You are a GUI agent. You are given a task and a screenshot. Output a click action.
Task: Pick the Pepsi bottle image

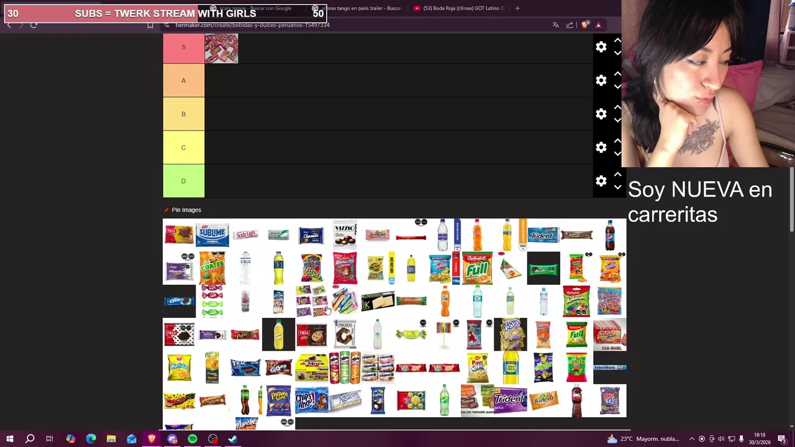[x=610, y=235]
